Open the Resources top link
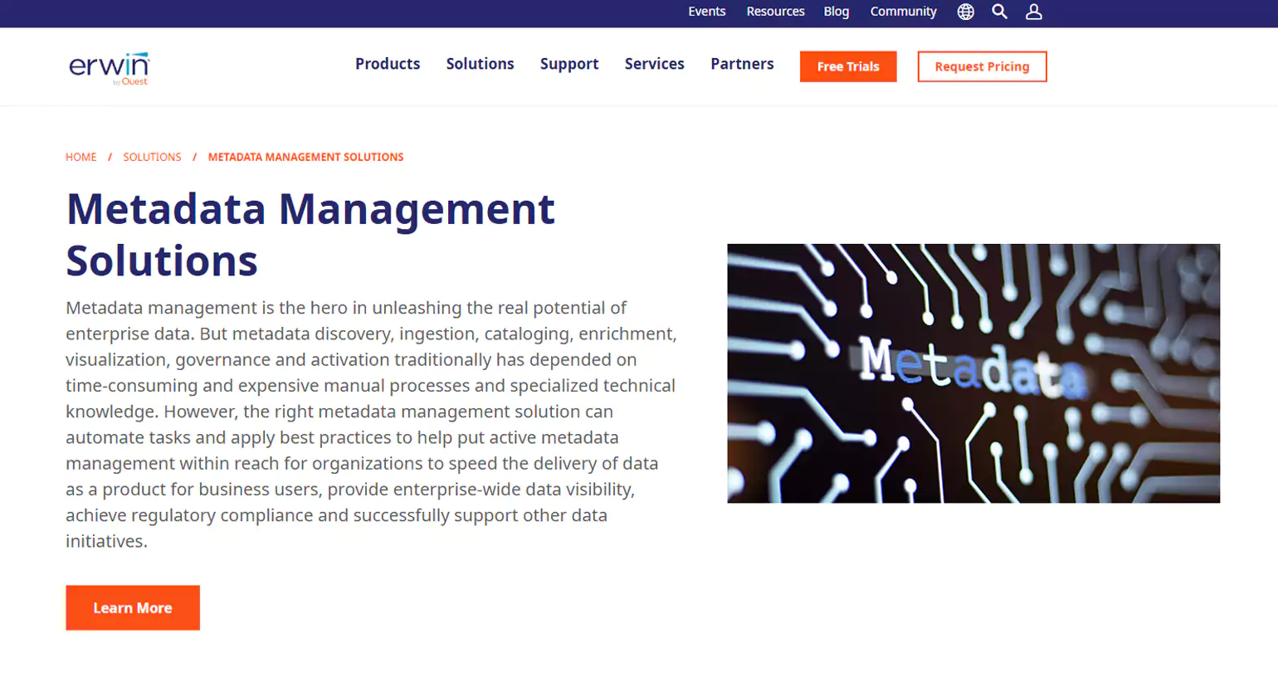Image resolution: width=1278 pixels, height=697 pixels. click(x=775, y=12)
